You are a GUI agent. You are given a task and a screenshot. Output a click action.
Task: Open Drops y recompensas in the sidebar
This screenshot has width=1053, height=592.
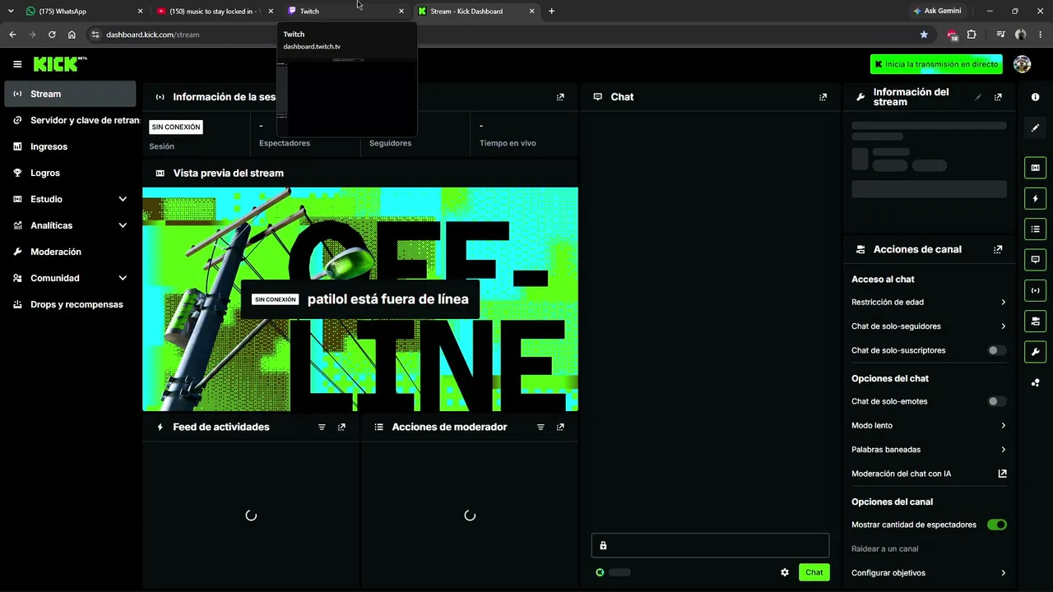point(70,304)
